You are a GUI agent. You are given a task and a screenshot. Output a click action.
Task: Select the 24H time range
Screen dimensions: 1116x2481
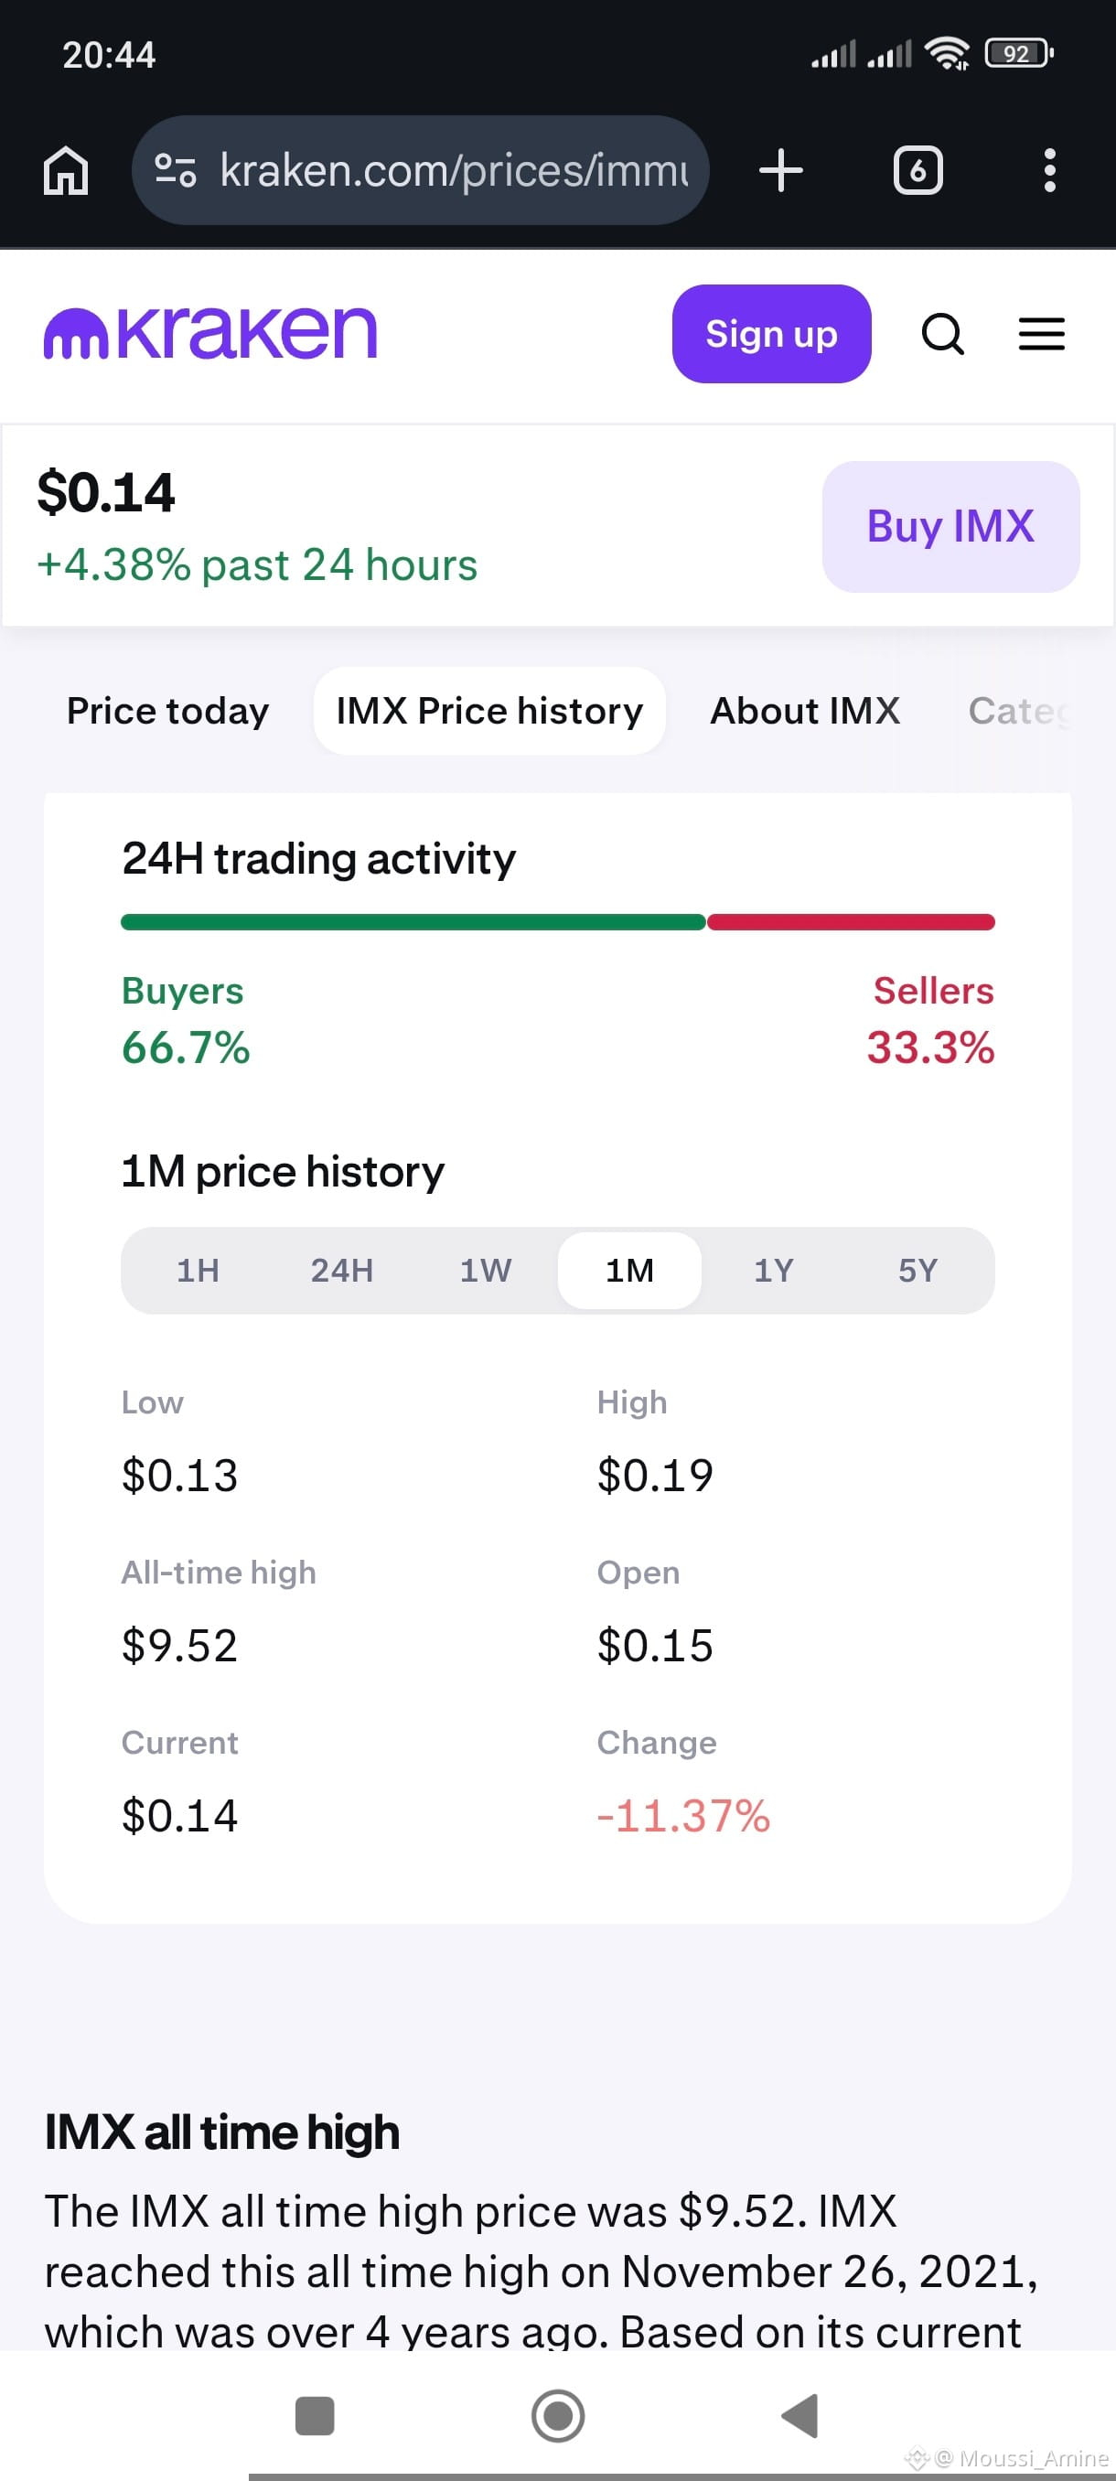point(342,1271)
